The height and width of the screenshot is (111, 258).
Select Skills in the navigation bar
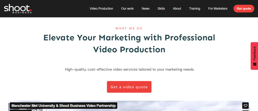(161, 9)
